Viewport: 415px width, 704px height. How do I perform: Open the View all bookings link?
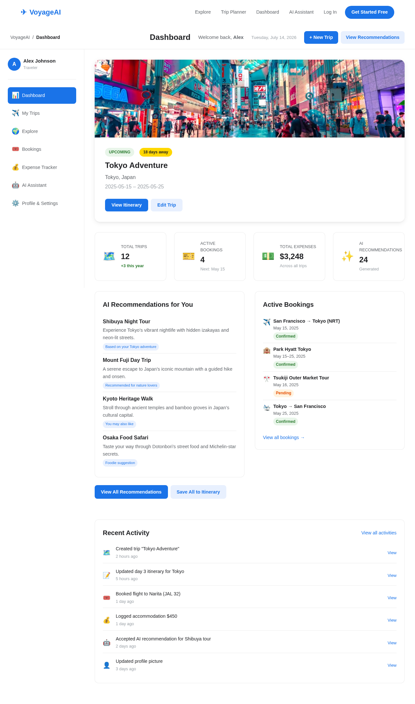coord(284,437)
